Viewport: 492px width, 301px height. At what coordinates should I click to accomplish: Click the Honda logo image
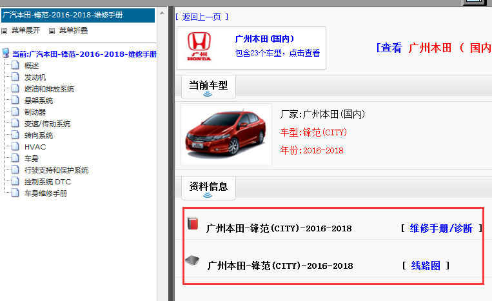pos(199,46)
